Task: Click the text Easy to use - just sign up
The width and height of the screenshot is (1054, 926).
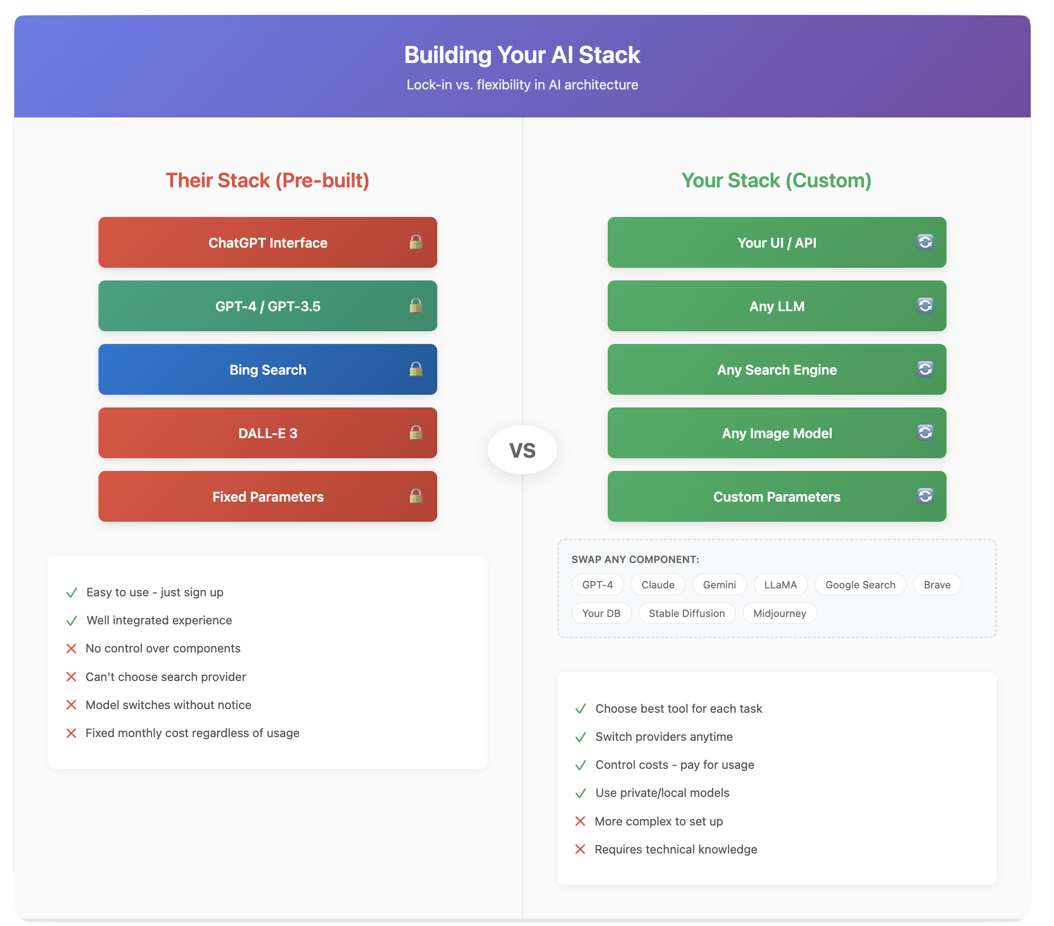Action: (155, 592)
